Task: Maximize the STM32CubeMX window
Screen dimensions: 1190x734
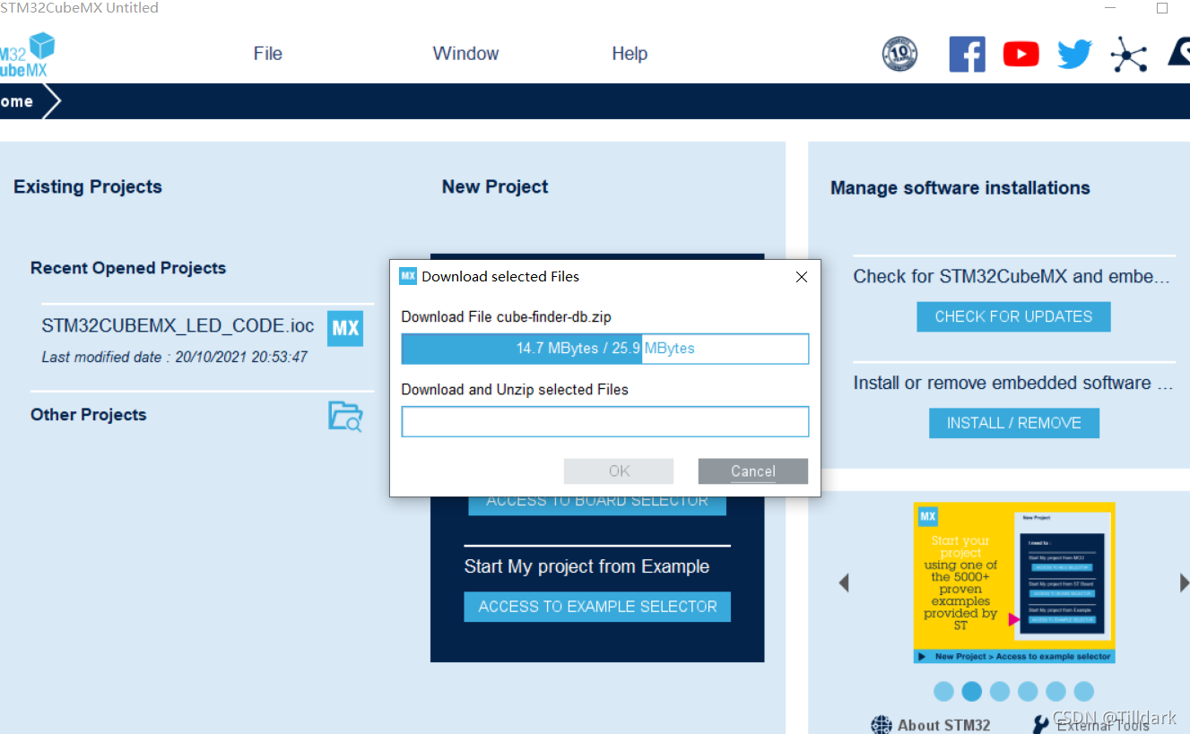Action: (x=1162, y=8)
